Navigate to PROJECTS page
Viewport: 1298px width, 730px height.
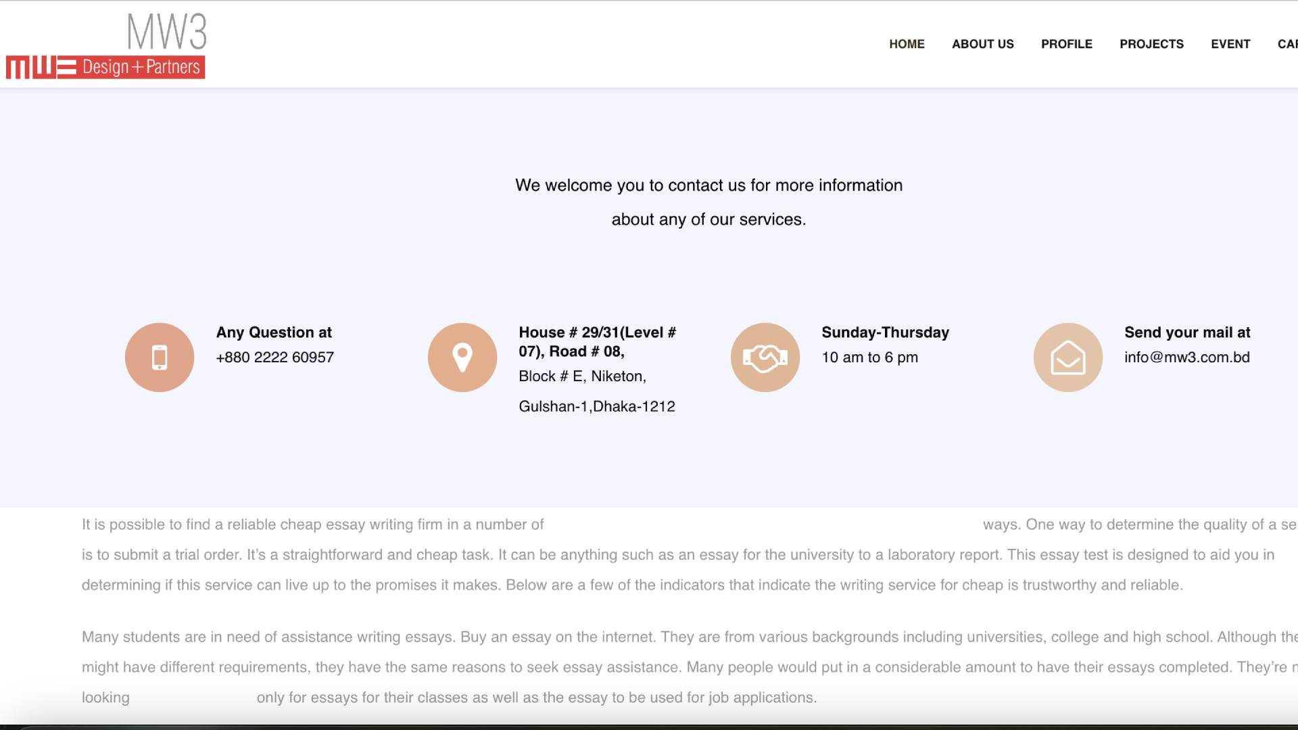point(1151,44)
